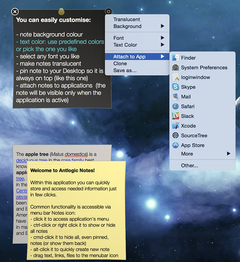Select the Safari label in the app list

tap(187, 106)
